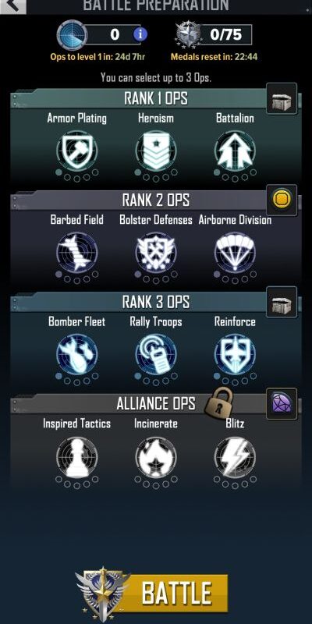Screen dimensions: 312x624
Task: Select the Reinforce op icon
Action: click(235, 354)
